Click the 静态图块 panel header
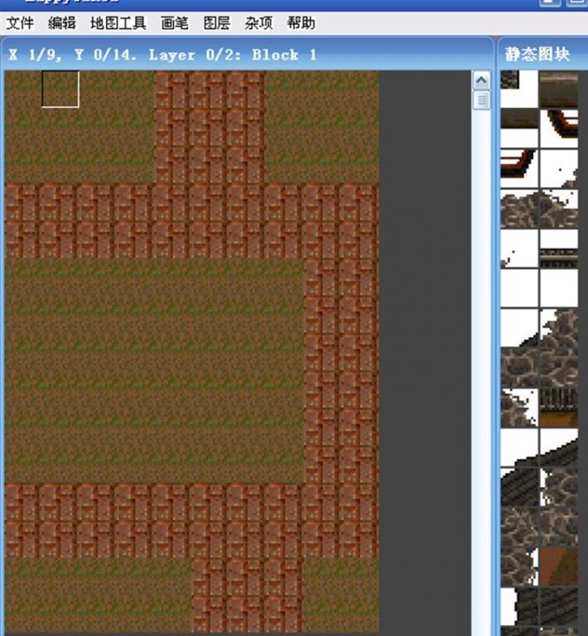 (x=537, y=55)
